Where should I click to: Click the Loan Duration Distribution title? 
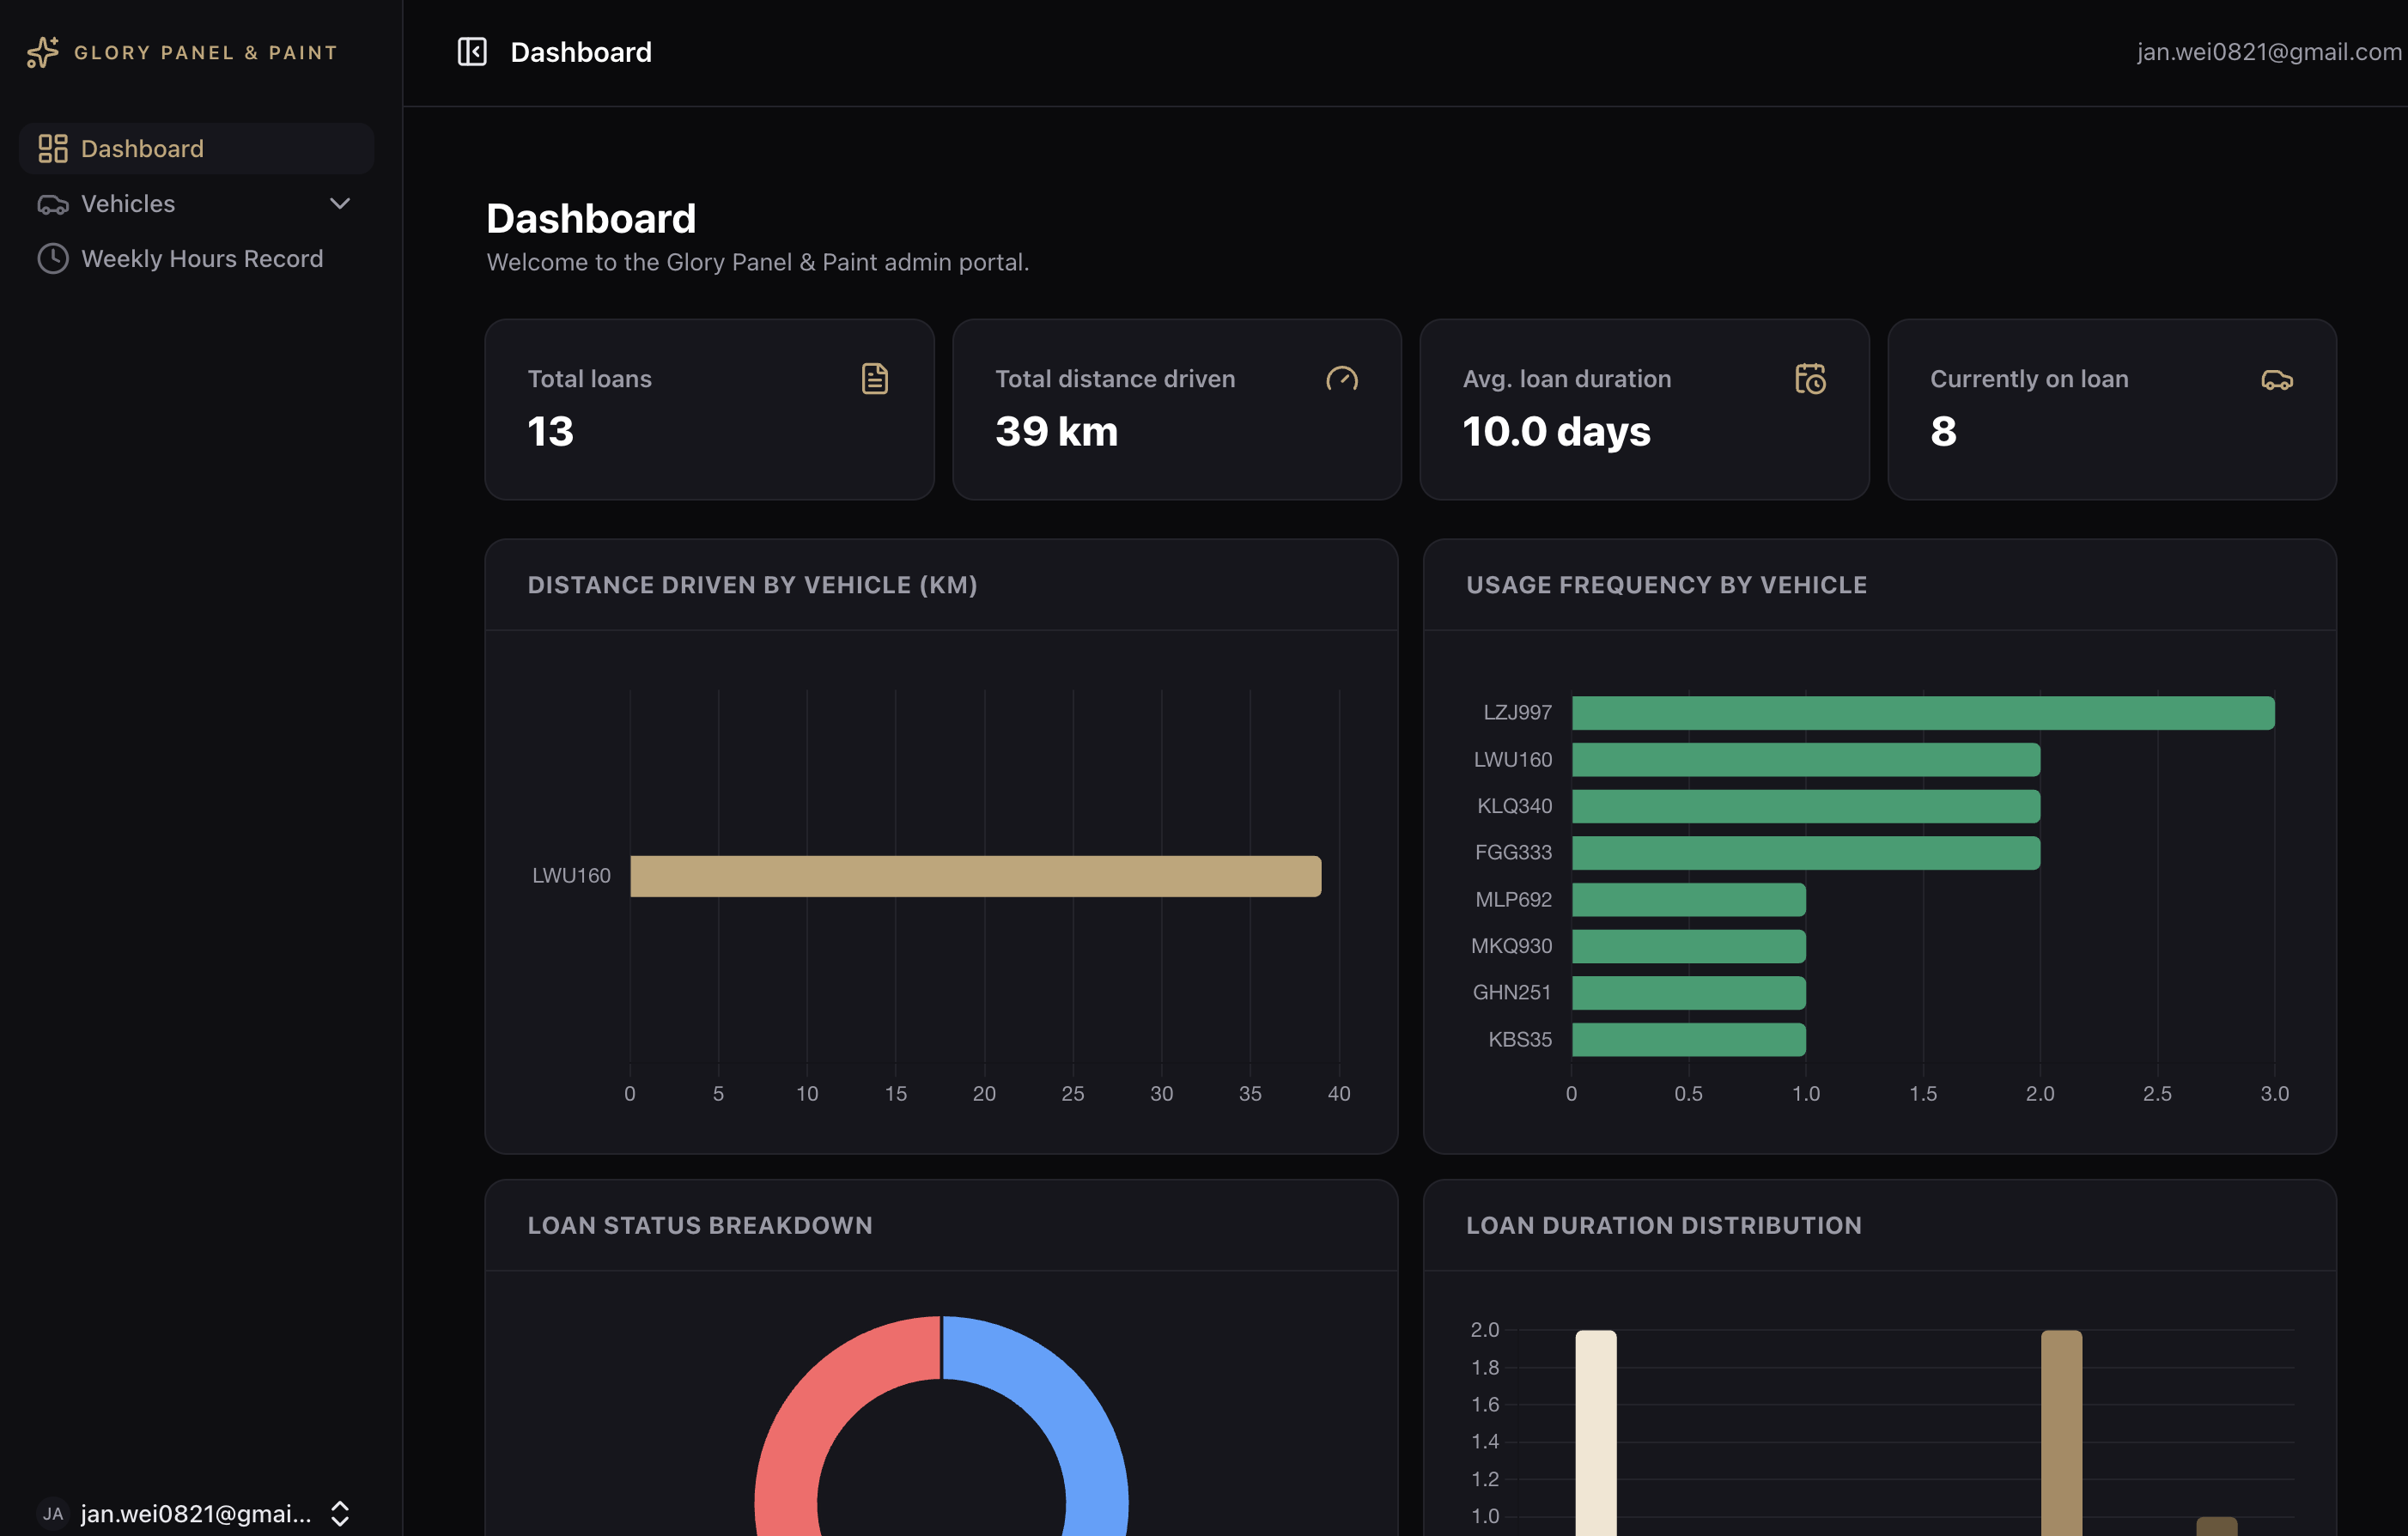(x=1664, y=1226)
